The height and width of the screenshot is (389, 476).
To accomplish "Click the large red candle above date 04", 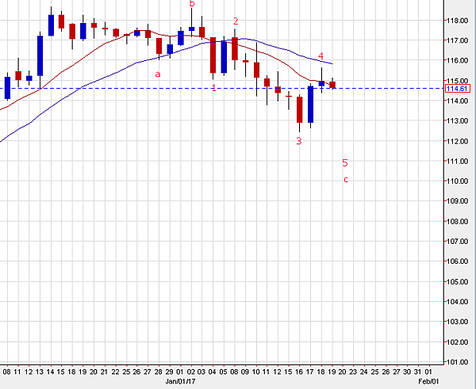I will [213, 55].
